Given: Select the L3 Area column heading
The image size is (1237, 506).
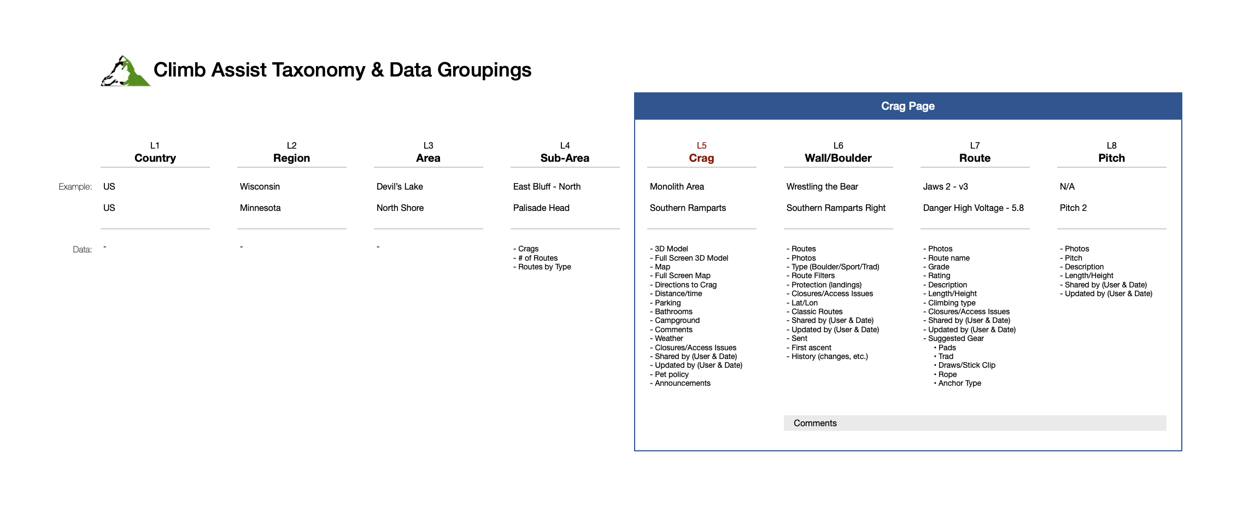Looking at the screenshot, I should [x=429, y=152].
